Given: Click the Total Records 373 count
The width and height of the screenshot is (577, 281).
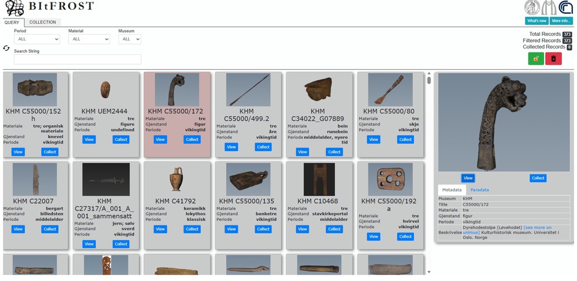Looking at the screenshot, I should click(567, 34).
